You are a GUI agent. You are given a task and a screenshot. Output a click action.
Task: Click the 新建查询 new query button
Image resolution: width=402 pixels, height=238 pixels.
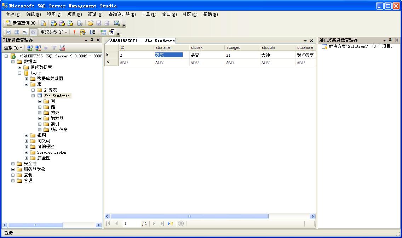pos(21,23)
